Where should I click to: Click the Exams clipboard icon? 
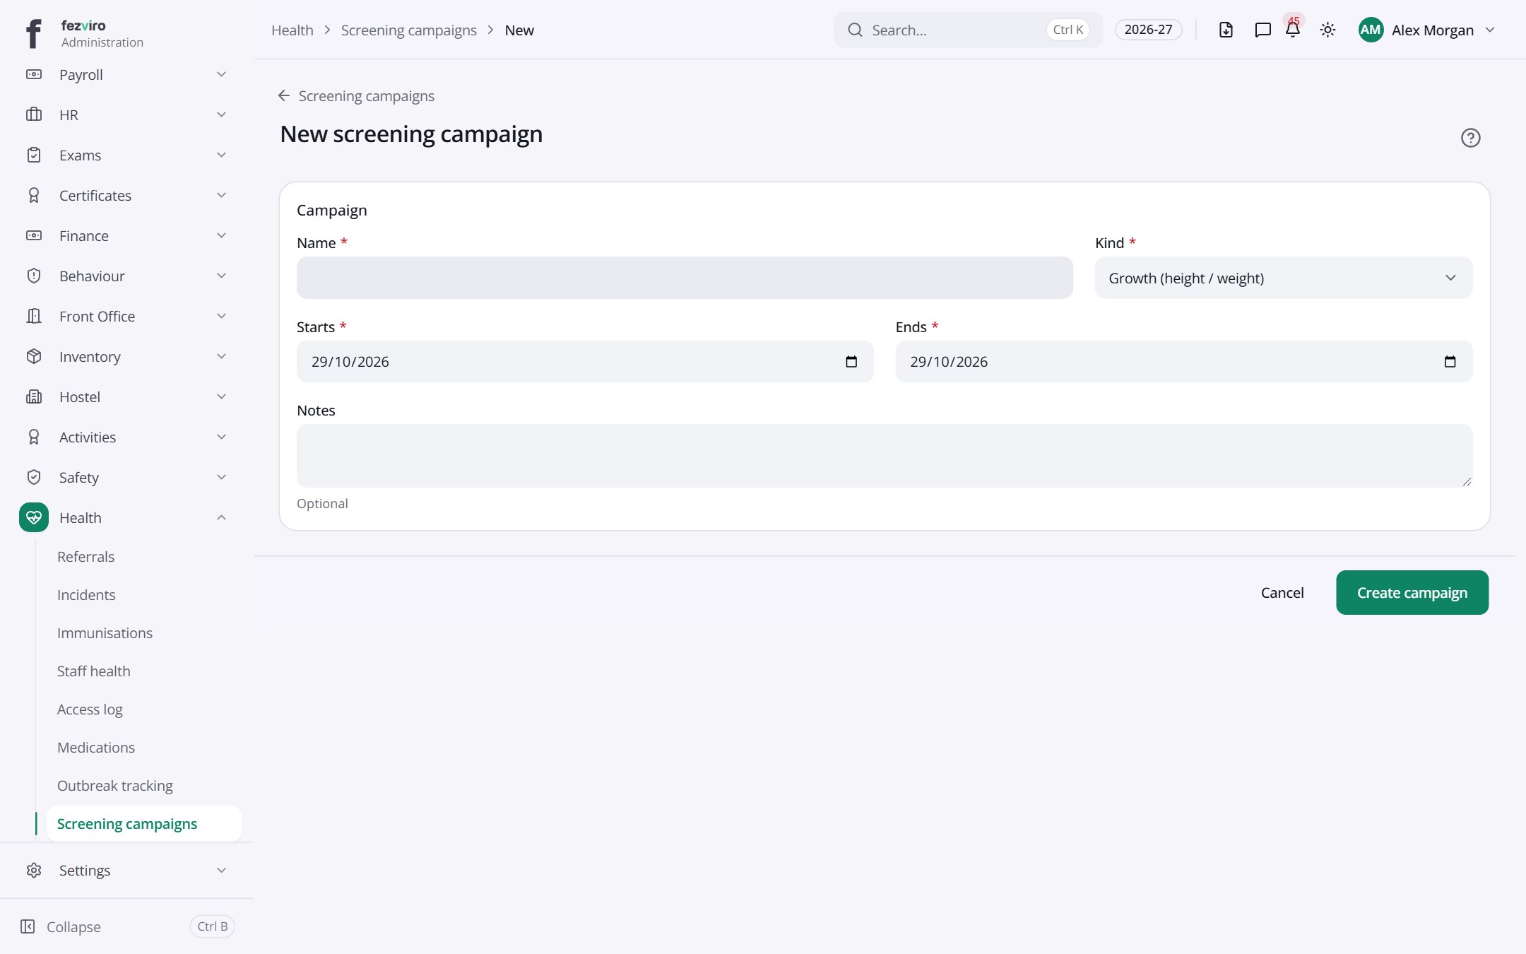[x=34, y=155]
